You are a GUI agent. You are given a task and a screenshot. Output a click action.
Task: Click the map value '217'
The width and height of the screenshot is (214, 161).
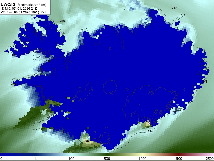point(174,8)
